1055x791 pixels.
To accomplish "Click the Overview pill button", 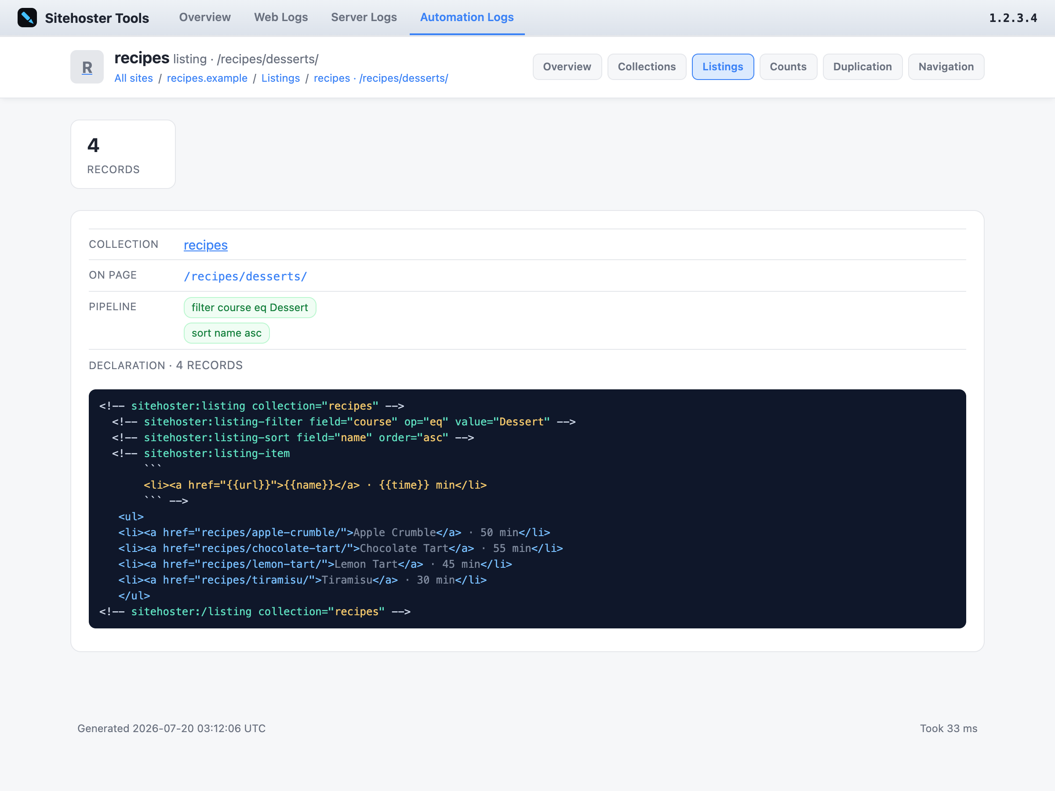I will click(567, 67).
